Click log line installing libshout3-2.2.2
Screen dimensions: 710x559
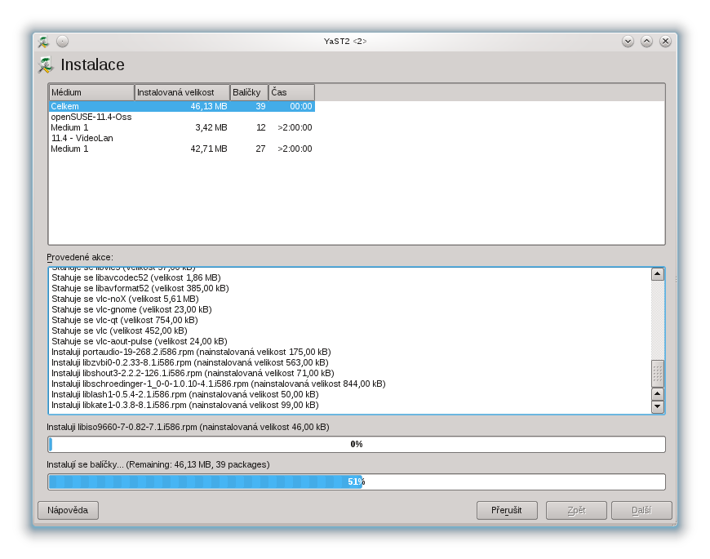(193, 374)
